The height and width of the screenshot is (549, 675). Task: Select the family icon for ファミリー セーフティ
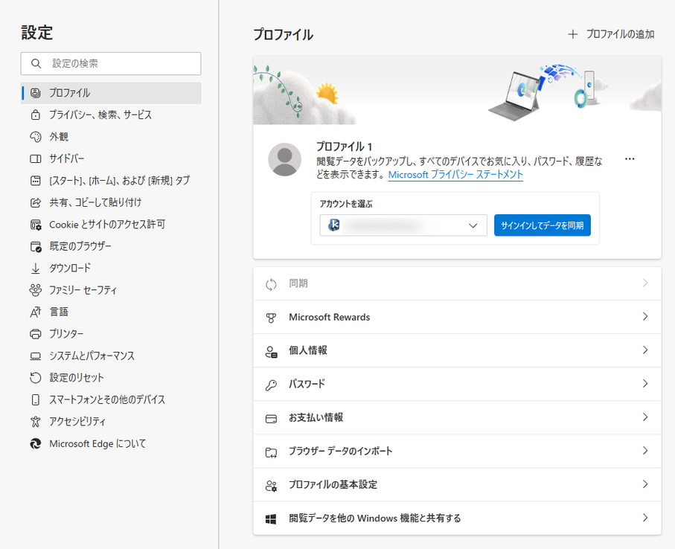click(x=35, y=290)
